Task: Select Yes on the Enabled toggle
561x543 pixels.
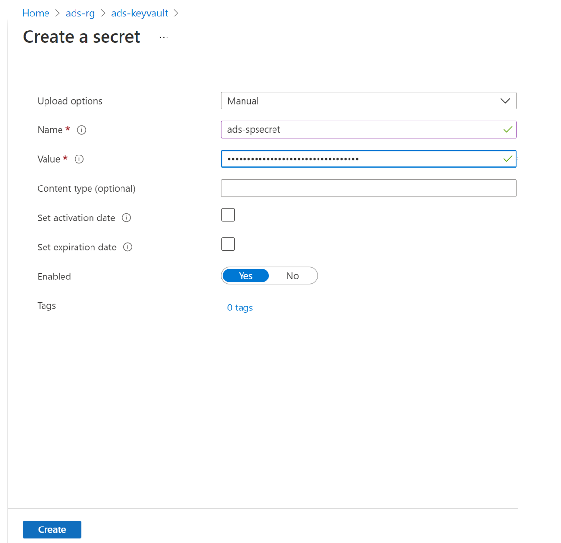Action: pyautogui.click(x=245, y=276)
